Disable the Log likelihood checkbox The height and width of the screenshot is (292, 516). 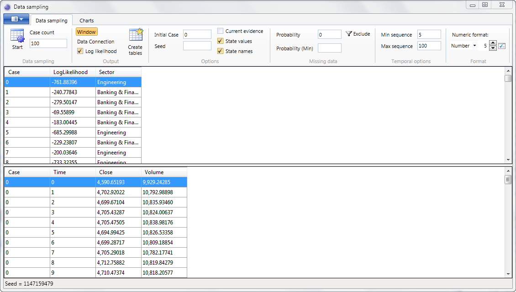pos(80,51)
